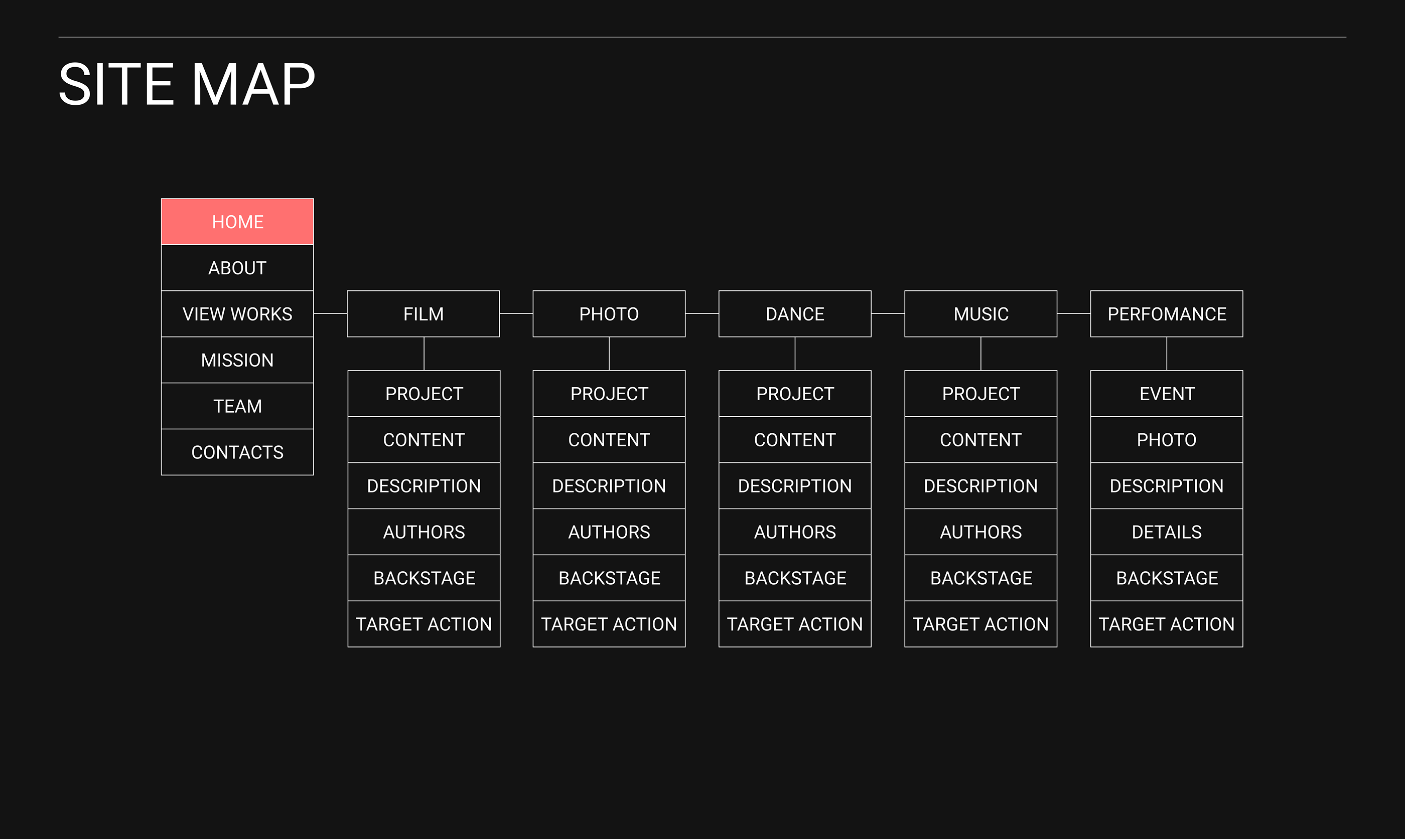The image size is (1405, 839).
Task: Select CONTENT in the MUSIC column
Action: pos(981,440)
